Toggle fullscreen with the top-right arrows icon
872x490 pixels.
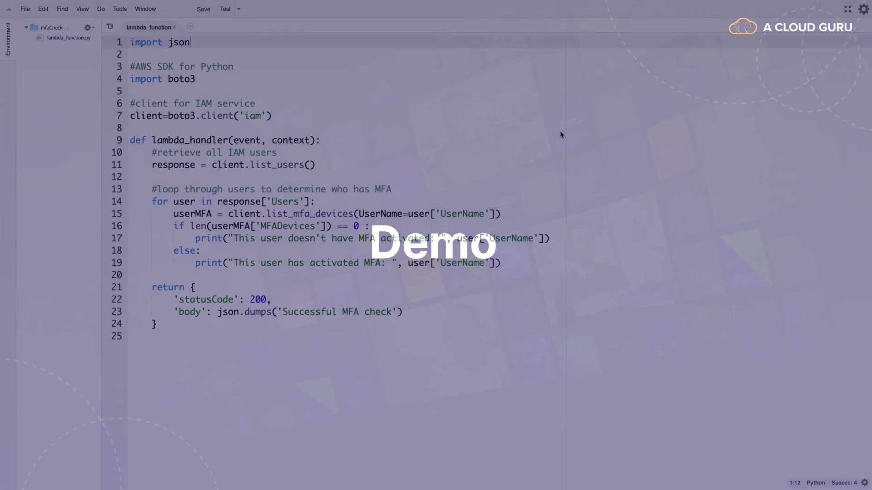pyautogui.click(x=847, y=9)
